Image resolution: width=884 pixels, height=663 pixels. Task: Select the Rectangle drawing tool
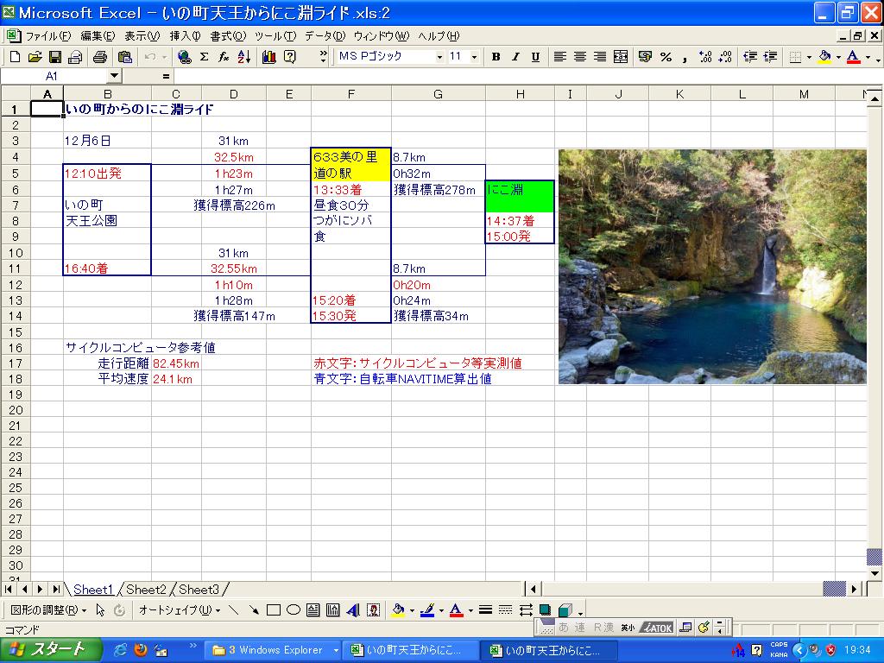click(274, 610)
